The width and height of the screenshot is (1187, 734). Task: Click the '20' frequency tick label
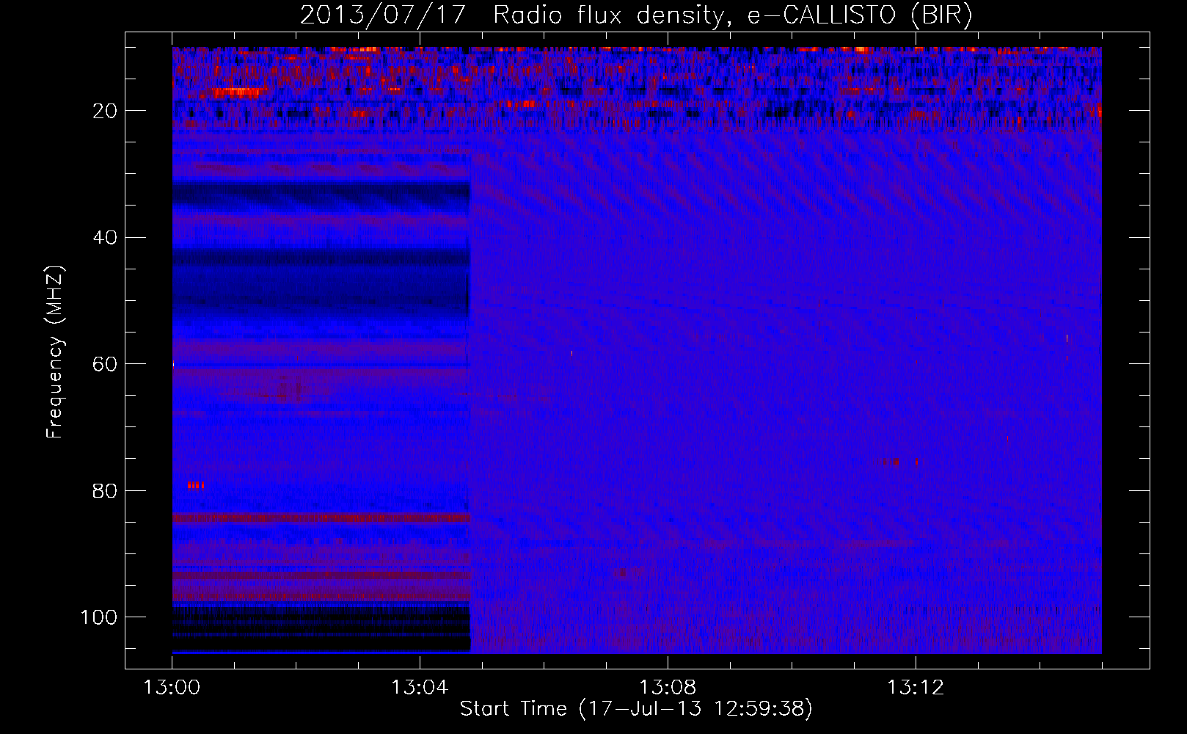105,111
